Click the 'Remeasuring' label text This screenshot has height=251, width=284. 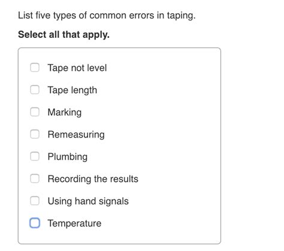point(76,135)
